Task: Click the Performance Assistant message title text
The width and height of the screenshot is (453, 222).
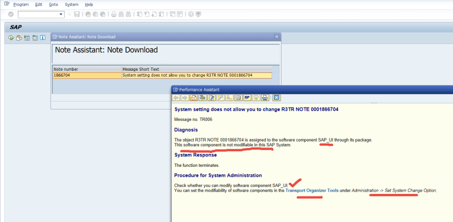Action: coord(257,110)
